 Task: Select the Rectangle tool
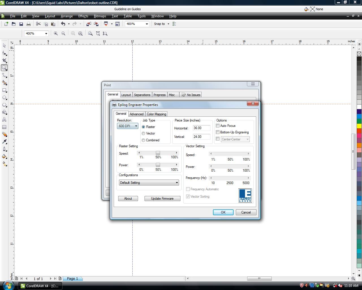point(4,90)
